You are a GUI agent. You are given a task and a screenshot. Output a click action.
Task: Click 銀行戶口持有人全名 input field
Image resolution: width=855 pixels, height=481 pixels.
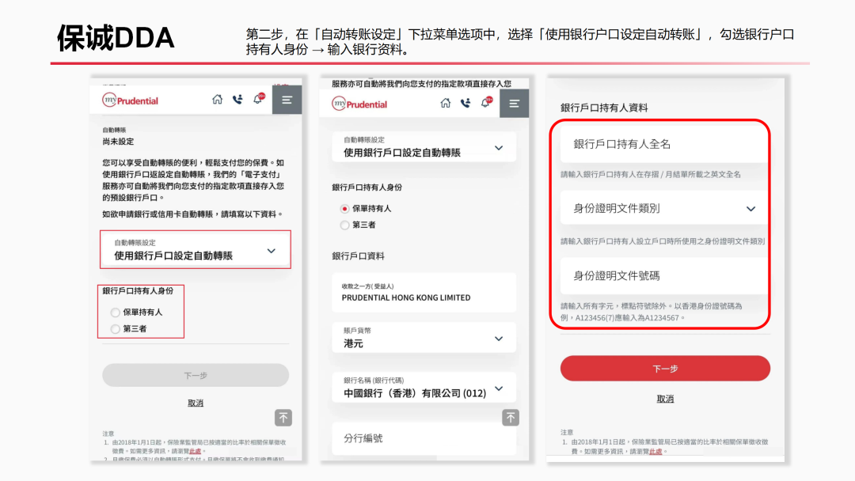[x=664, y=144]
